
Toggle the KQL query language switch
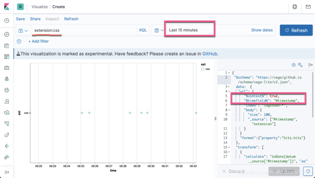click(x=143, y=30)
